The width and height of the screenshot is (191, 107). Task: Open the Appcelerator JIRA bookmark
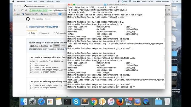pos(30,14)
